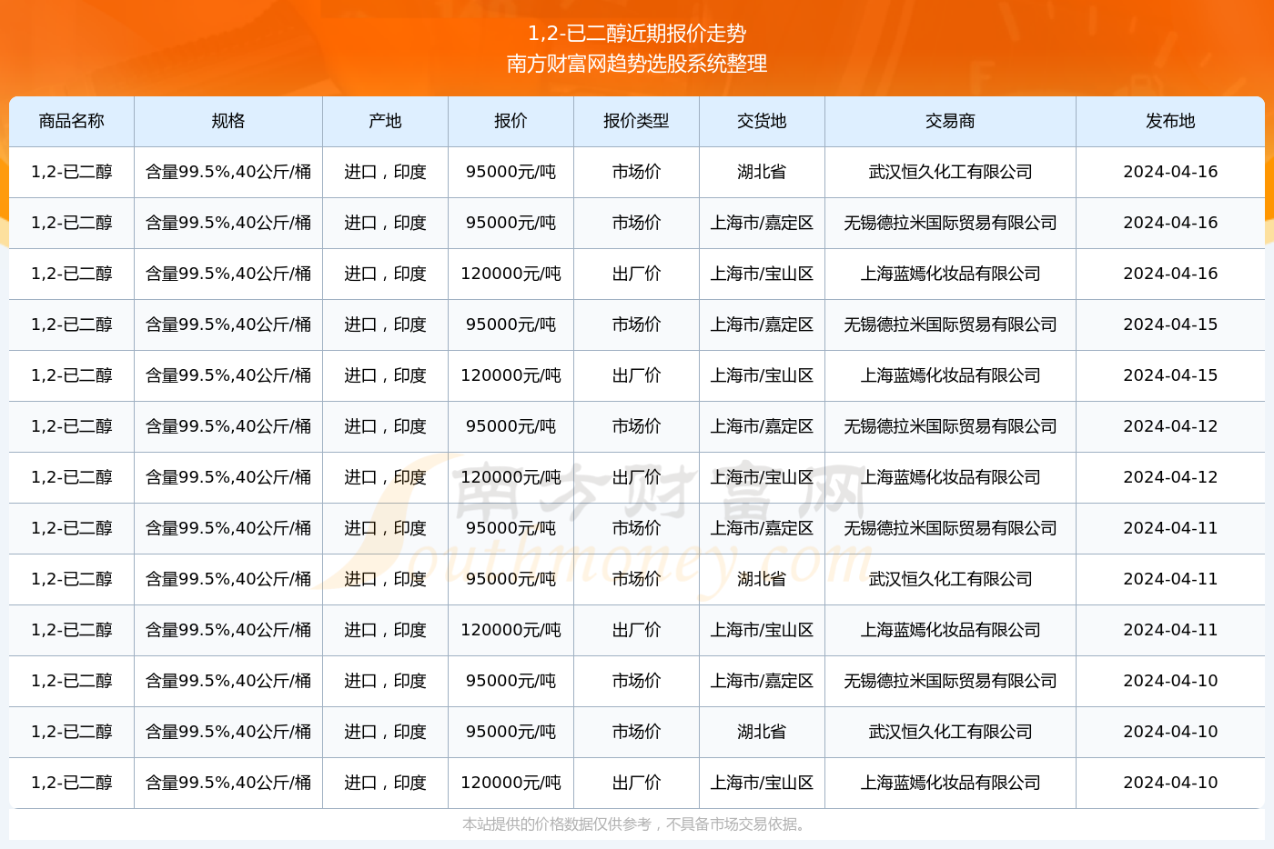Click 市场价 in the 2024-04-12 无锡德拉米 row
This screenshot has width=1274, height=849.
(636, 426)
